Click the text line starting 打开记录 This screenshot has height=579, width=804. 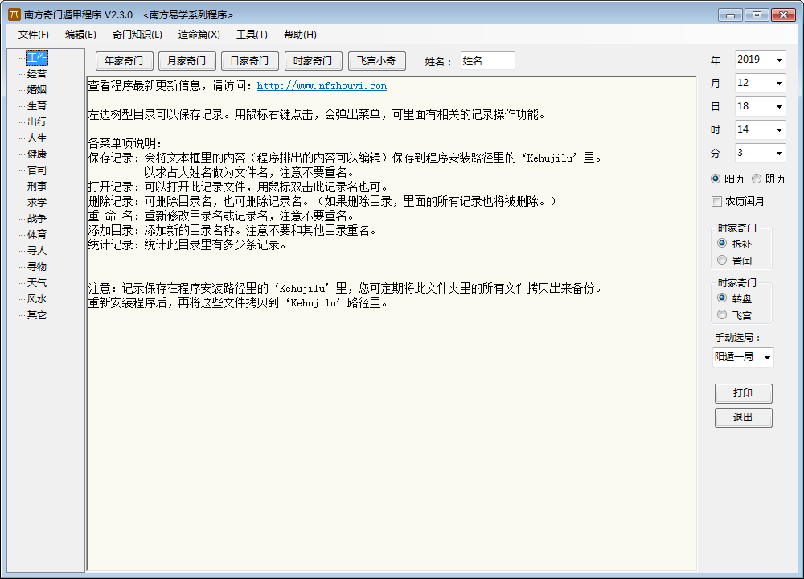pos(239,187)
